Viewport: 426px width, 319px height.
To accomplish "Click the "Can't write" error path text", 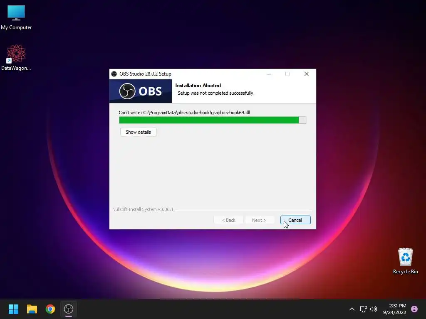I will click(184, 113).
